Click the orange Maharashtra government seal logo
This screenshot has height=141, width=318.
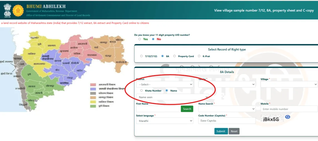coord(18,10)
